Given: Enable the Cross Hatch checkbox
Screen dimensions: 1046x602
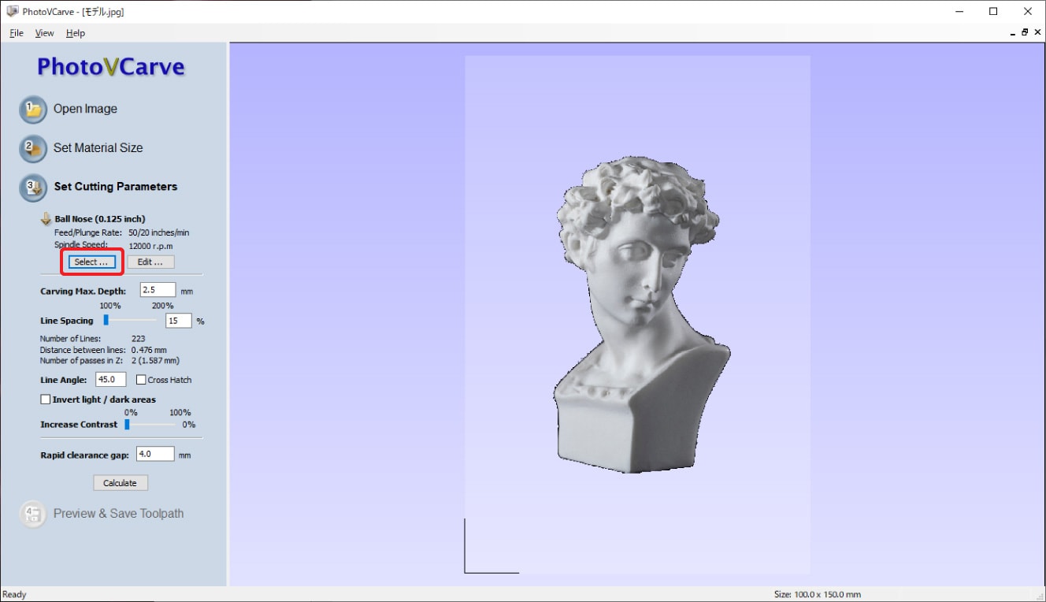Looking at the screenshot, I should pos(141,380).
